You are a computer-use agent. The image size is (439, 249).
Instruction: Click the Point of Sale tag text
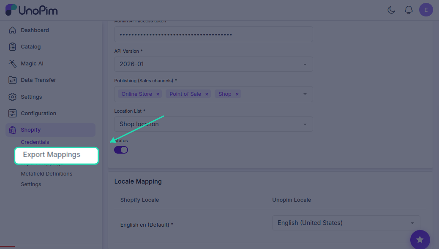pos(185,94)
